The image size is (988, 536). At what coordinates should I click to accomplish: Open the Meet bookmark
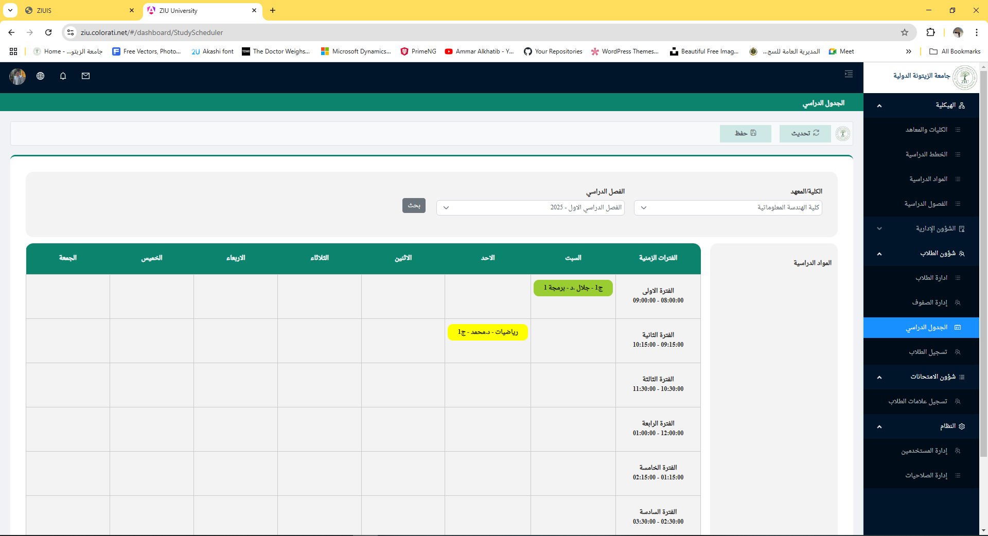pos(841,51)
